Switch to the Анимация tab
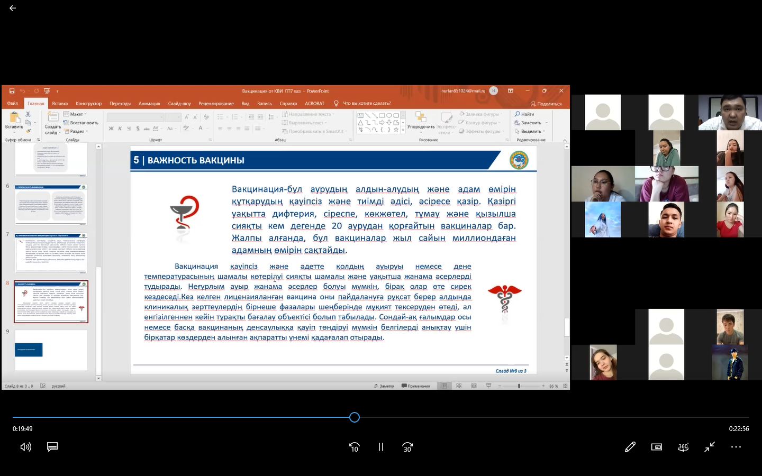Screen dimensions: 762x476 coord(149,104)
